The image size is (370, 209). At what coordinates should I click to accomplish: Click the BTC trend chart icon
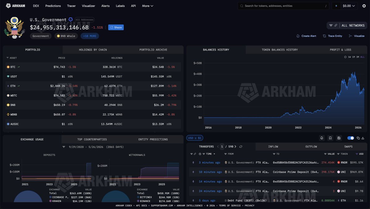19,67
